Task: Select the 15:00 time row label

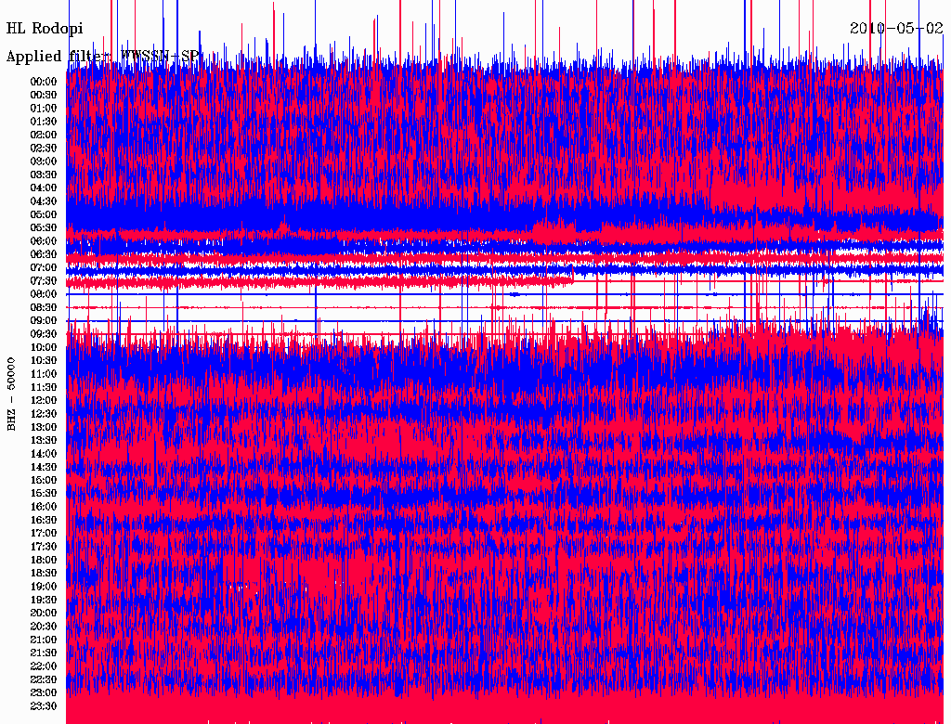Action: point(44,480)
